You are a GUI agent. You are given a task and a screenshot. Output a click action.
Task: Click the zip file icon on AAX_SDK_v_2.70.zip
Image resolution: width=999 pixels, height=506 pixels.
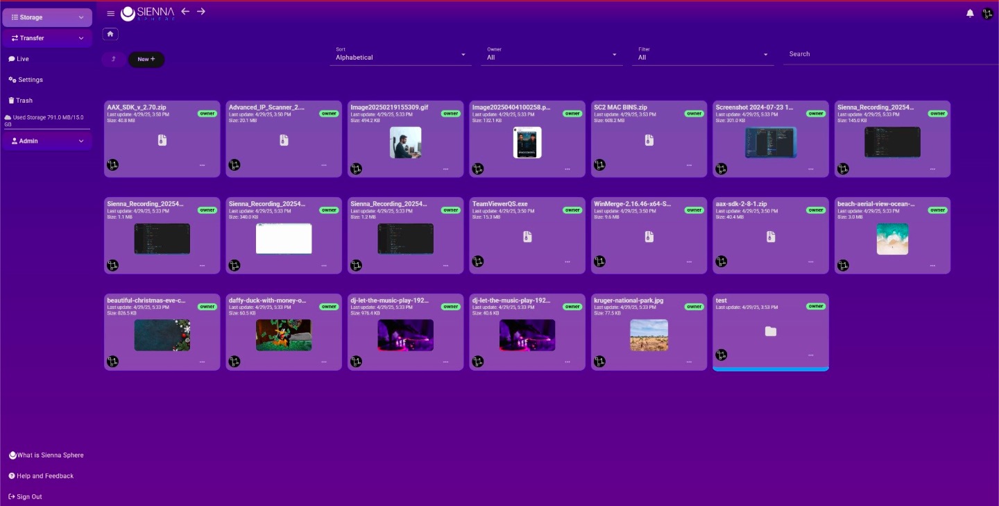162,140
